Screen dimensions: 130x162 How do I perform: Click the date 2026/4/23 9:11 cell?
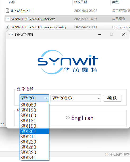tap(86, 27)
